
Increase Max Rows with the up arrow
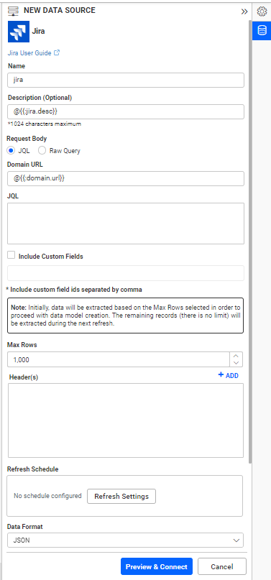(x=236, y=356)
